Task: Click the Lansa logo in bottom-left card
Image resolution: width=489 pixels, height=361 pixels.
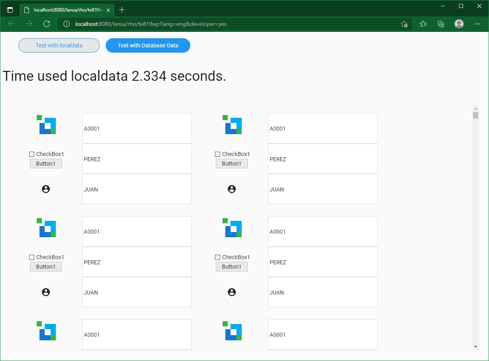Action: tap(46, 331)
